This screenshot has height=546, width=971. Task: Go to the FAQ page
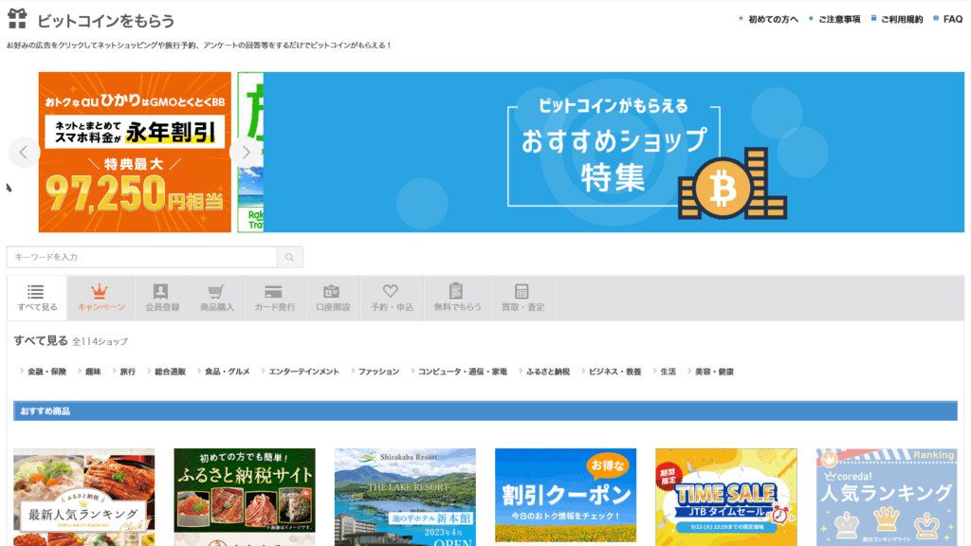[952, 19]
